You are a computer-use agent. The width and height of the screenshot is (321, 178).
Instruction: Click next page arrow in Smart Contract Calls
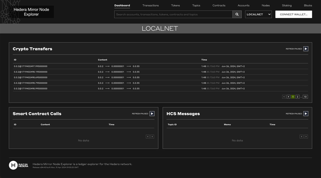tap(152, 137)
